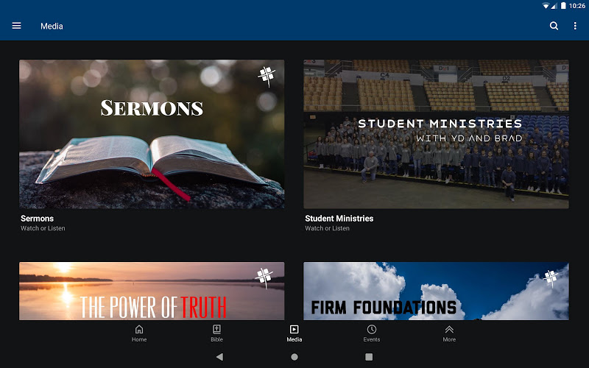Open the Student Ministries thumbnail
The height and width of the screenshot is (368, 589).
pyautogui.click(x=436, y=134)
